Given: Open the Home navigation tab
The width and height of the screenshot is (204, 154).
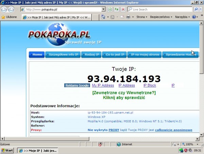Looking at the screenshot, I should 37,55.
